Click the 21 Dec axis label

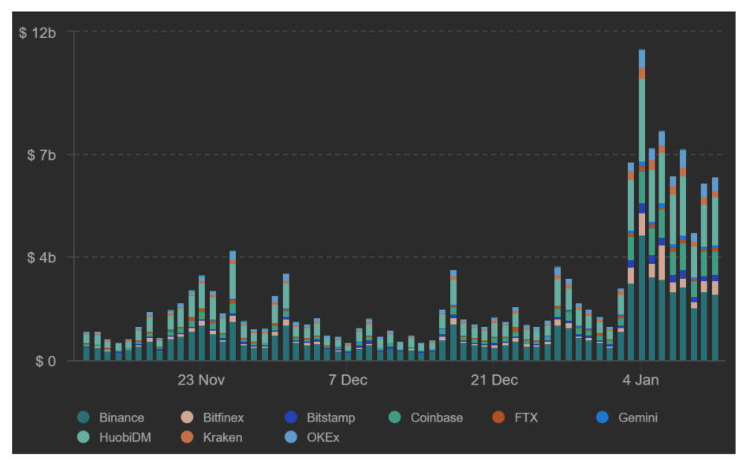494,380
